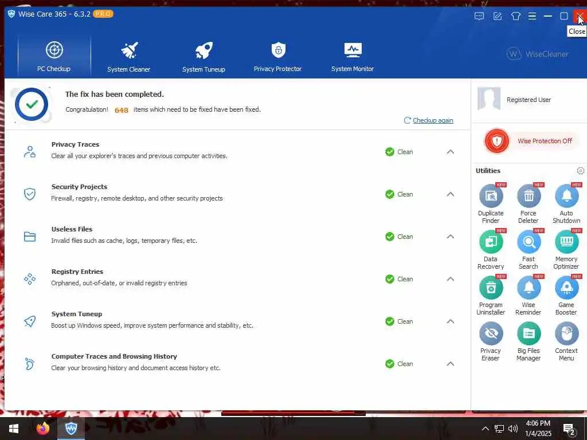
Task: Click the Checkup again link
Action: point(433,120)
